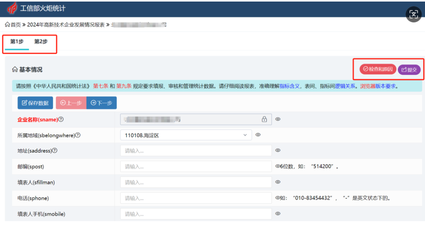Click the red 检查和原因 button

tap(378, 69)
